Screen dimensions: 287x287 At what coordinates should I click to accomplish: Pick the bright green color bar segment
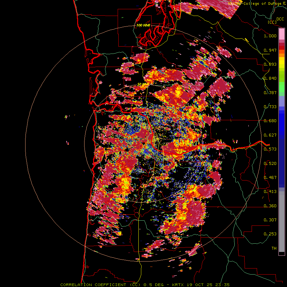point(282,87)
